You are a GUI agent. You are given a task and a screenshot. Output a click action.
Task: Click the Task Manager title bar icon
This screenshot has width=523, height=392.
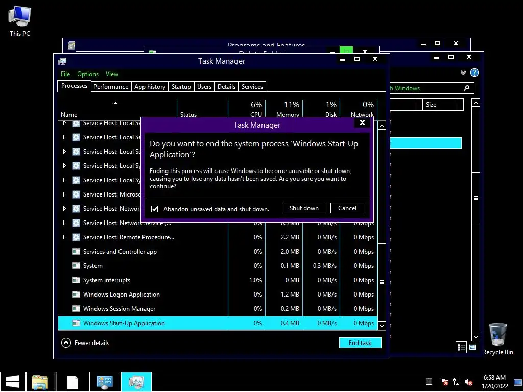(62, 61)
